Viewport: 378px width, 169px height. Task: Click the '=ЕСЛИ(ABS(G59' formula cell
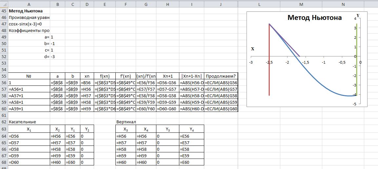tap(221, 102)
